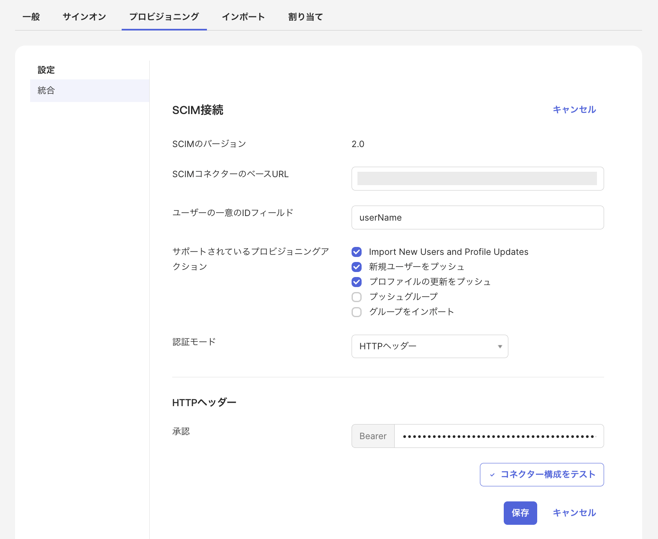This screenshot has width=658, height=539.
Task: Click the bottom キャンセル link next to 保存
Action: [574, 513]
